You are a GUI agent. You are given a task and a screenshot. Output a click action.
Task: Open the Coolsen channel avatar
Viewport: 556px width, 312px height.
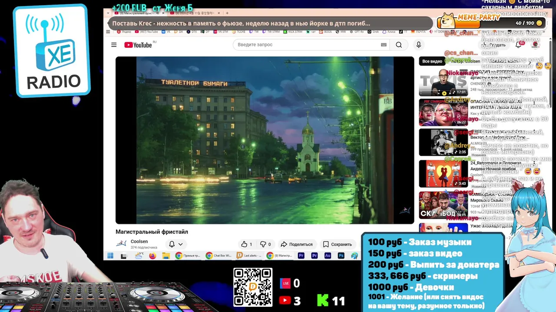pos(121,244)
